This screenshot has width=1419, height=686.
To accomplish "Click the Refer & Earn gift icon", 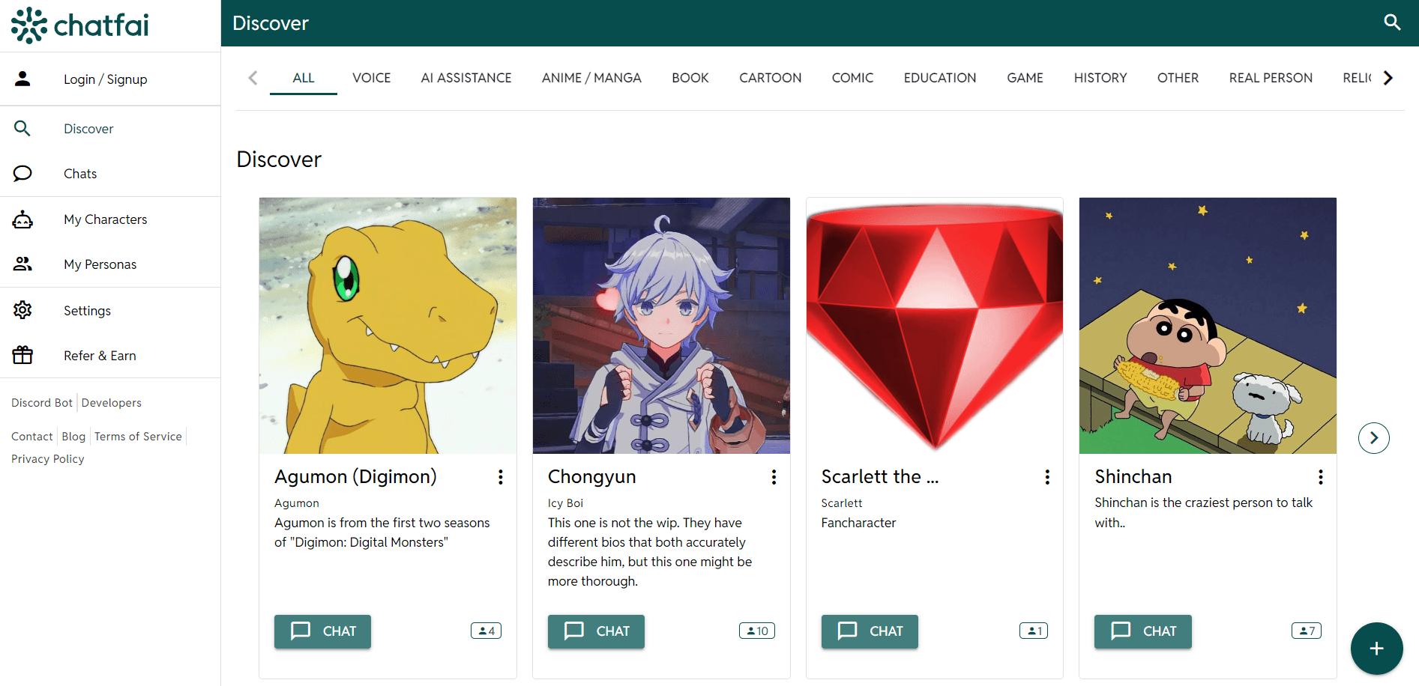I will 22,355.
